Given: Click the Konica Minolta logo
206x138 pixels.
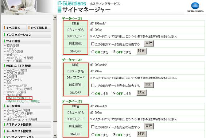Looking at the screenshot, I should (195, 7).
